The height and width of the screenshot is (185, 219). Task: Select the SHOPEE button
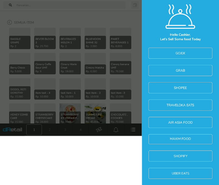click(180, 88)
